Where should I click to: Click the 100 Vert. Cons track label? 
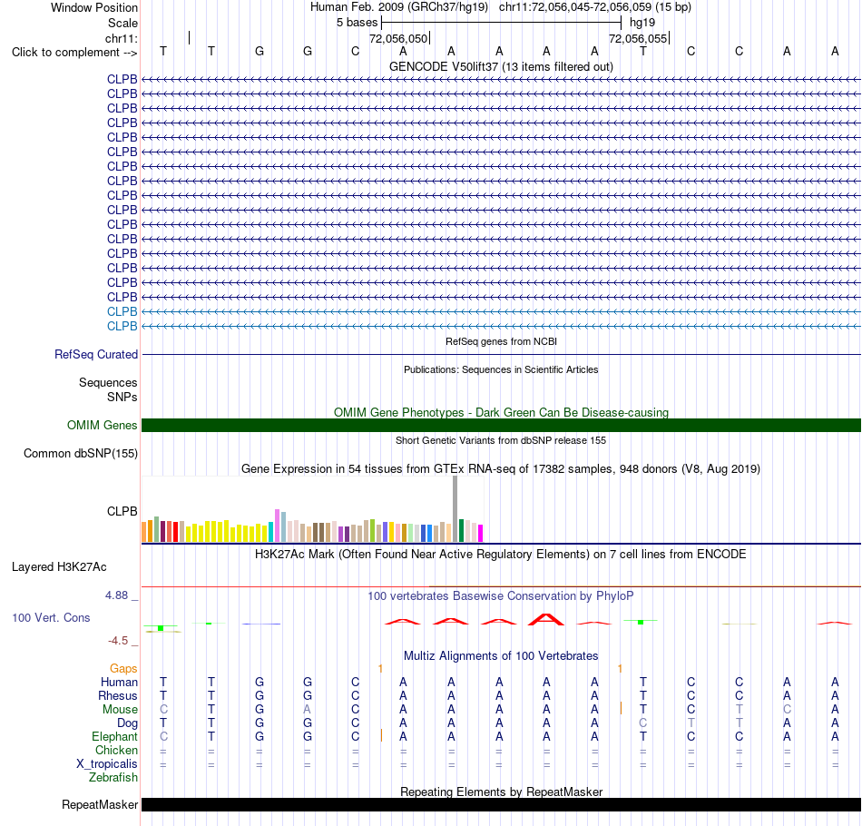51,617
